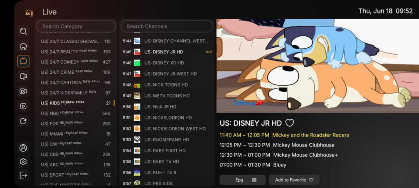Toggle favorite heart beside US: DISNEY JR HD title

(289, 123)
